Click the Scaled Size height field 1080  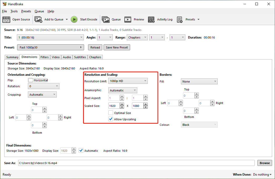(x=138, y=106)
